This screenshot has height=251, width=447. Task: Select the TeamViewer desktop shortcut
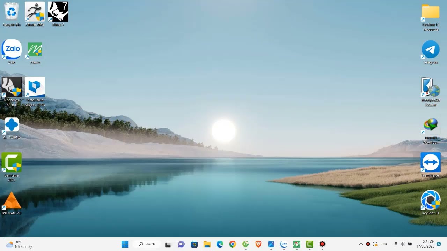coord(431,165)
